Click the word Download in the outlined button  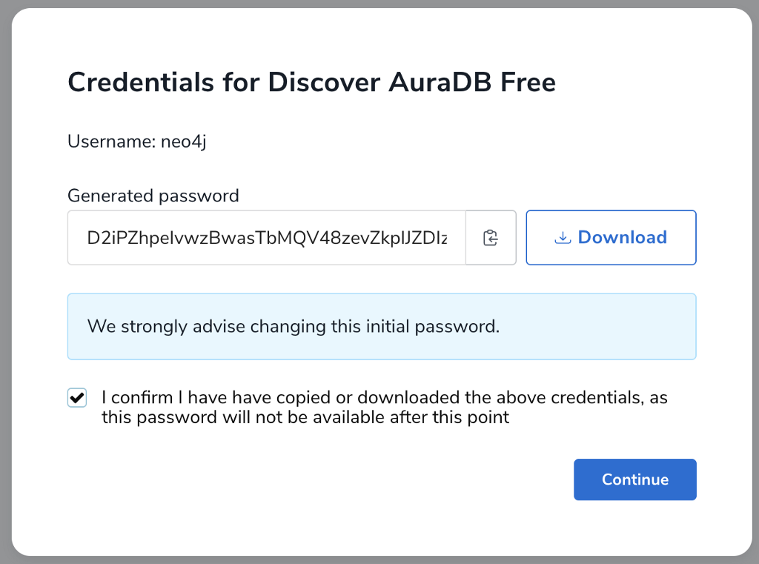[623, 237]
